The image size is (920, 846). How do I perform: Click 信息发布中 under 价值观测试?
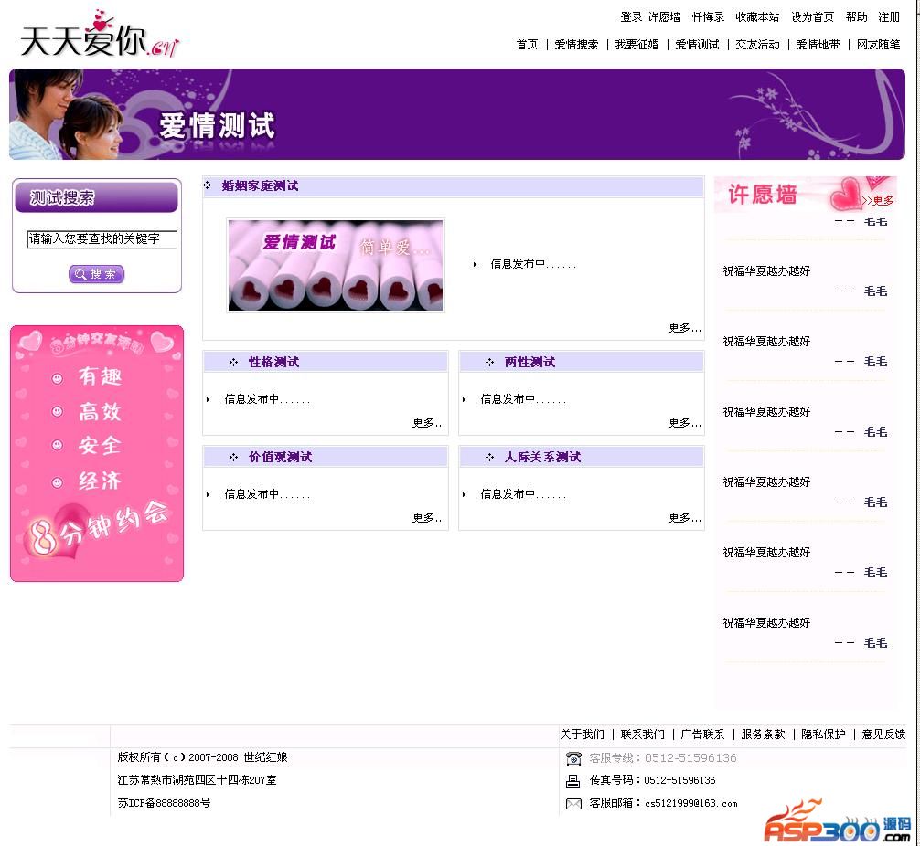coord(267,494)
